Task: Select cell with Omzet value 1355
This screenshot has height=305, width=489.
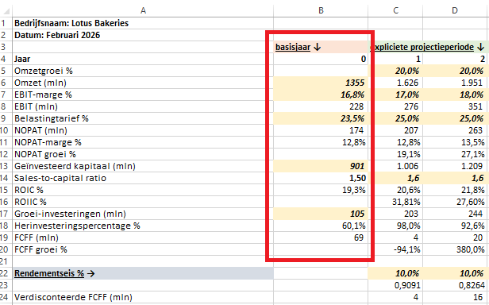Action: [321, 83]
